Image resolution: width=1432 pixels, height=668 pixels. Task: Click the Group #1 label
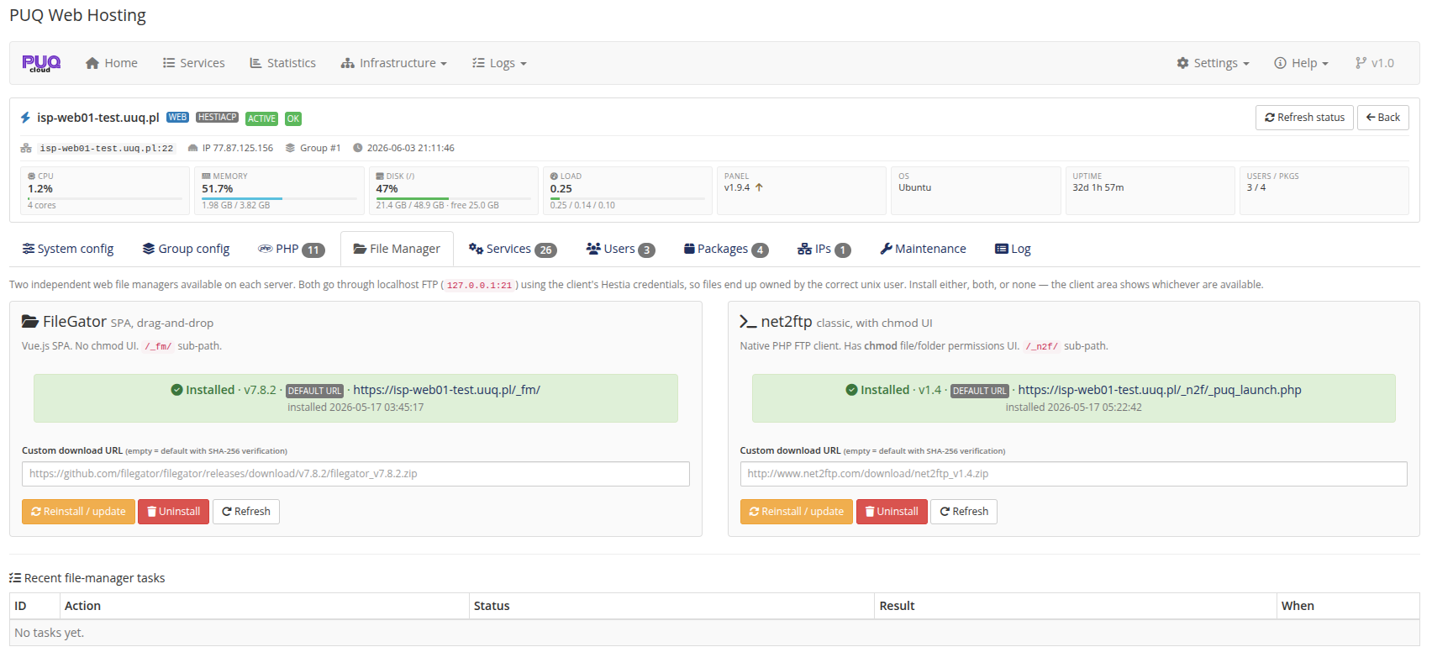[320, 148]
